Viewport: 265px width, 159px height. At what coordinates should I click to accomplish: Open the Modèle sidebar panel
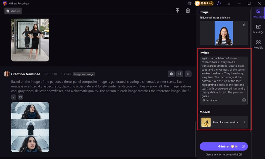258,44
